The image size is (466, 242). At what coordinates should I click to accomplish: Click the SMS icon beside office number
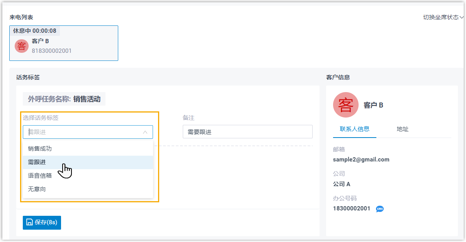tap(379, 209)
